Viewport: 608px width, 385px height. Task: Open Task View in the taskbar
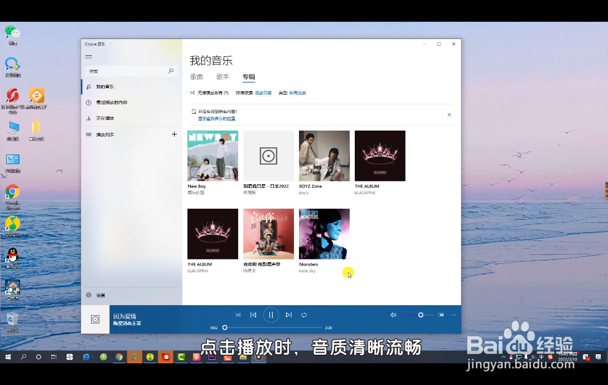point(54,357)
